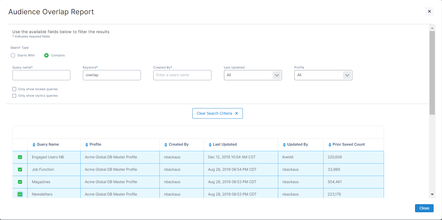Toggle sort on Last Updated column
The width and height of the screenshot is (442, 220).
pyautogui.click(x=210, y=145)
